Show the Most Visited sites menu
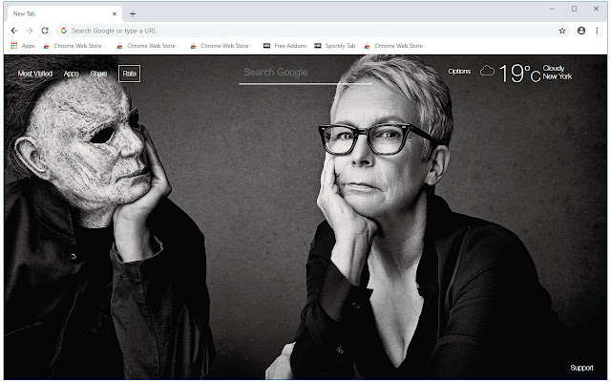The image size is (611, 382). [35, 74]
